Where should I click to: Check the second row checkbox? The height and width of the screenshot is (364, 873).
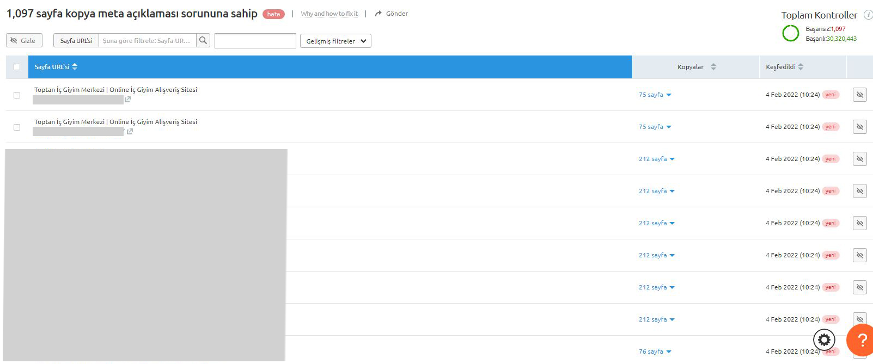click(x=17, y=127)
